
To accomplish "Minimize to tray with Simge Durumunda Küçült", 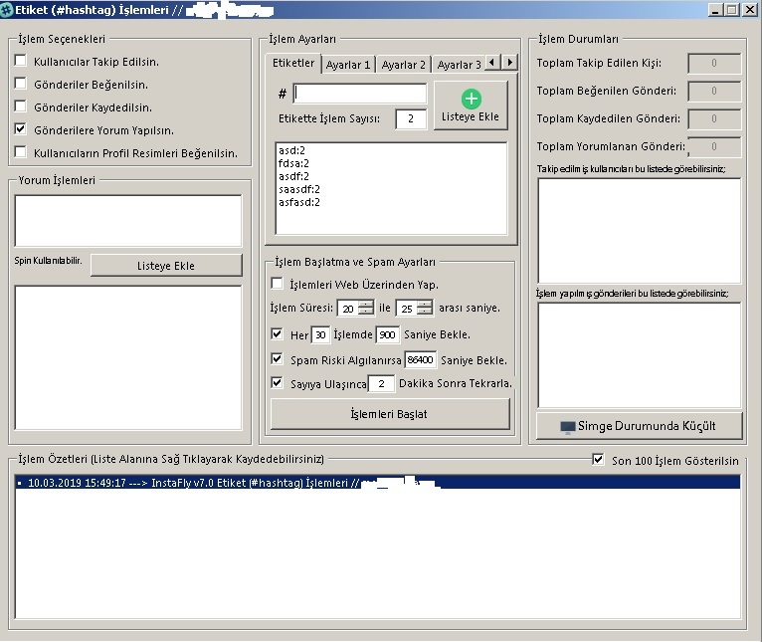I will [x=640, y=426].
